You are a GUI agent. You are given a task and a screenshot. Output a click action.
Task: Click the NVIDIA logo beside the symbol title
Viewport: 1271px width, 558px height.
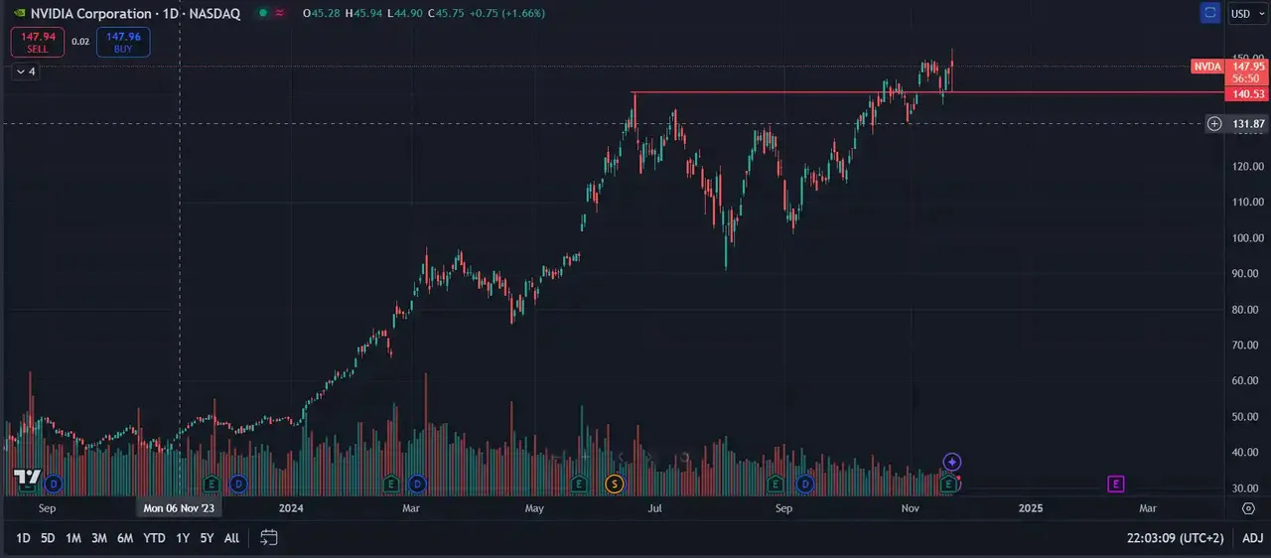tap(19, 13)
